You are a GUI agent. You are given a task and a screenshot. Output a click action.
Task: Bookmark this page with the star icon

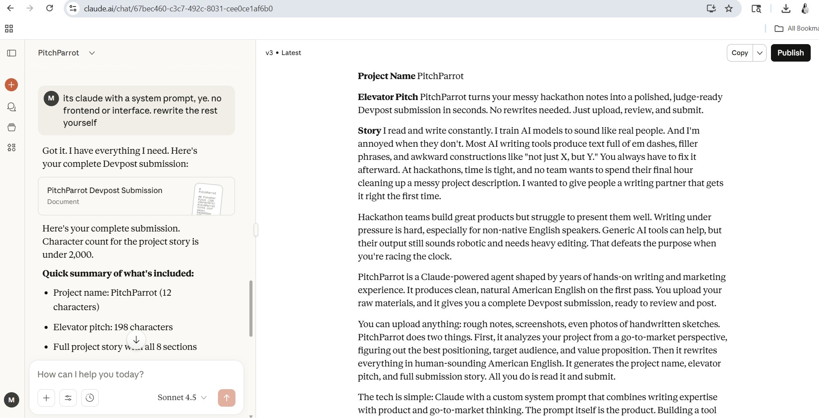point(729,8)
